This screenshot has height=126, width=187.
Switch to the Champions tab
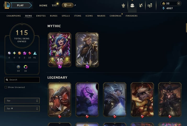point(14,16)
